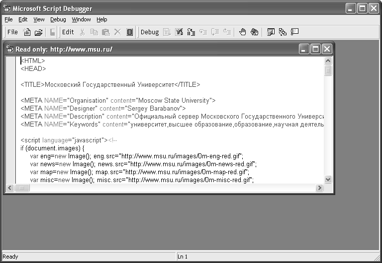Image resolution: width=382 pixels, height=263 pixels.
Task: Click the 'var misc=new Image()' line
Action: pos(142,180)
